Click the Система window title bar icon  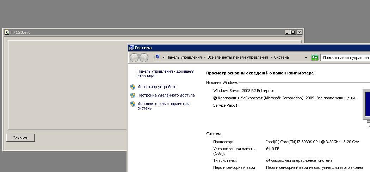[x=131, y=48]
